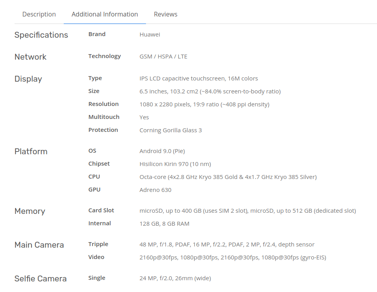Select the GSM / HSPA / LTE technology text

tap(163, 56)
